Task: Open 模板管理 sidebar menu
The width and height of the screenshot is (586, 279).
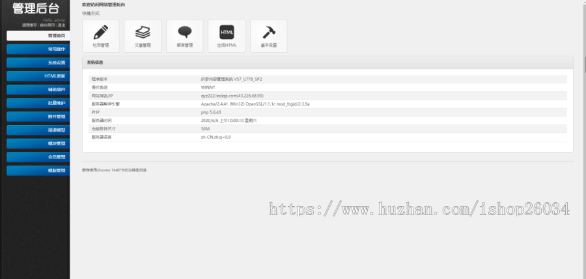Action: 38,171
